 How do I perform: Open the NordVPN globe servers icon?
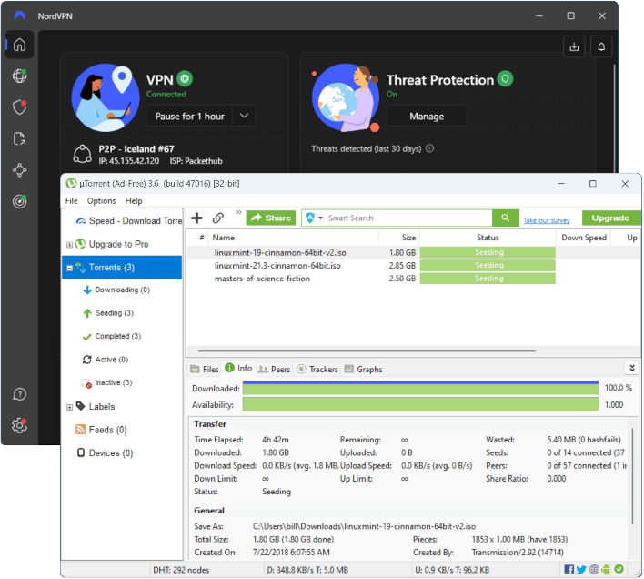[x=19, y=76]
